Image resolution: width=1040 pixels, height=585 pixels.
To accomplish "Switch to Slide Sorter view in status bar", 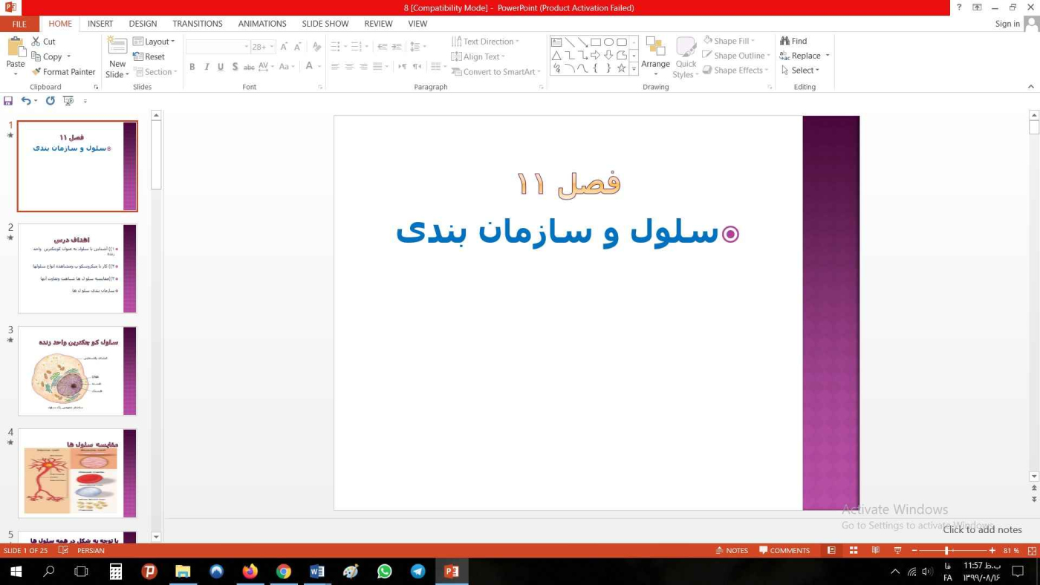I will 854,550.
